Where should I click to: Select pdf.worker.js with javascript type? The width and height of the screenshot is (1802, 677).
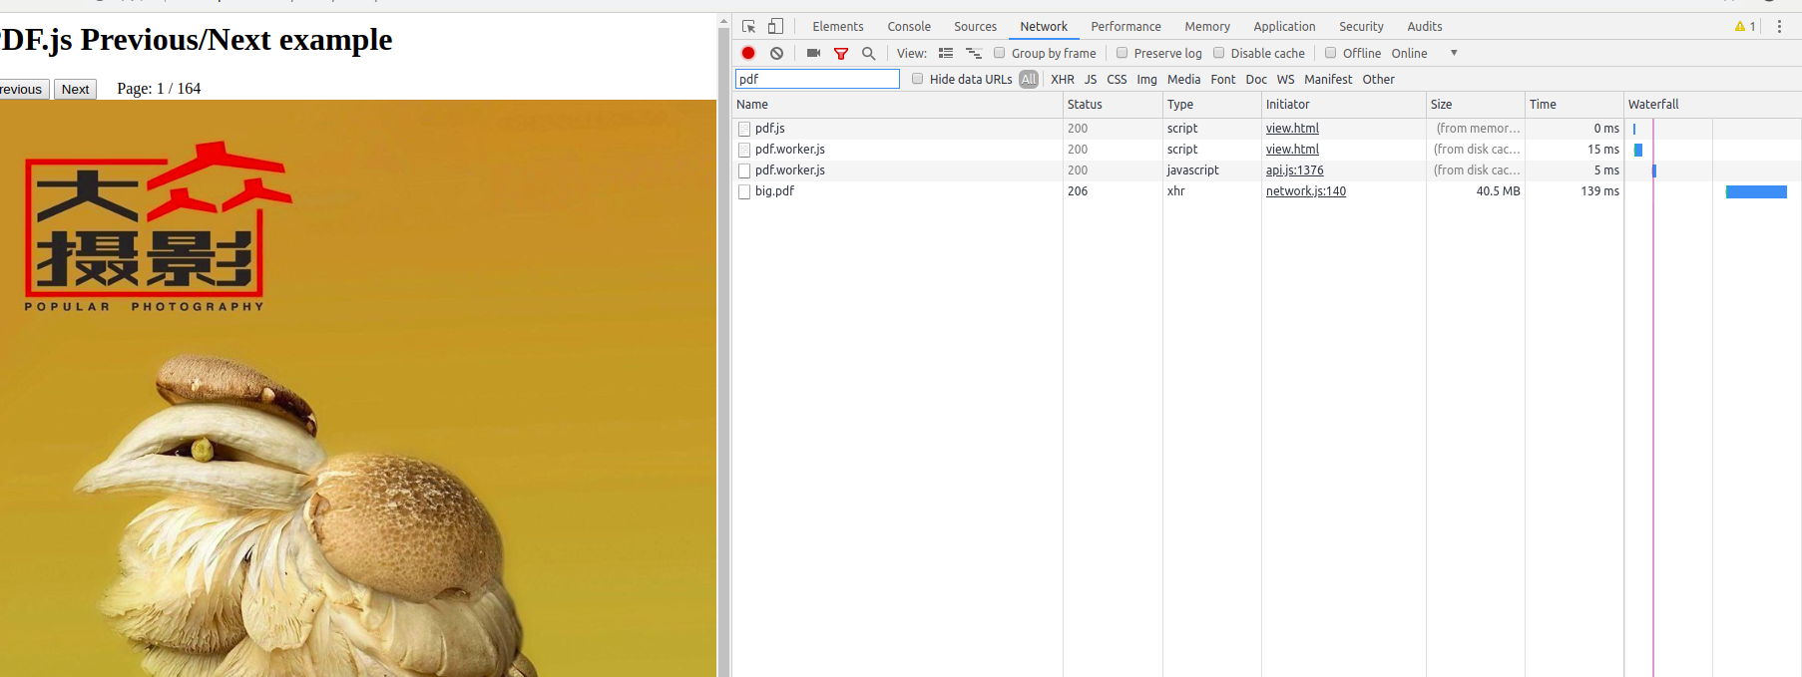coord(1267,170)
